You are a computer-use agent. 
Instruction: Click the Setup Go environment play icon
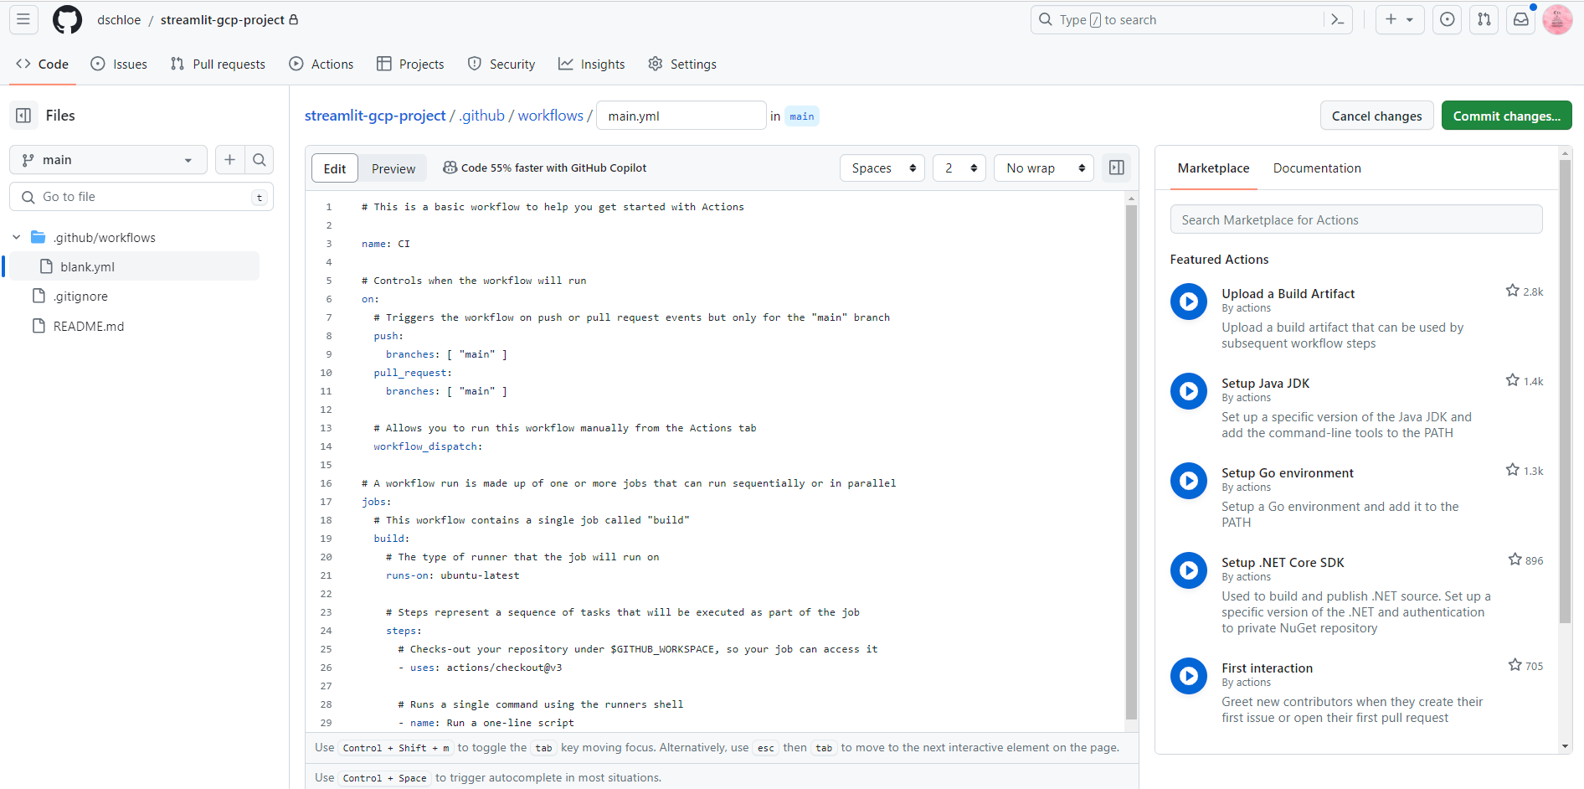coord(1189,481)
